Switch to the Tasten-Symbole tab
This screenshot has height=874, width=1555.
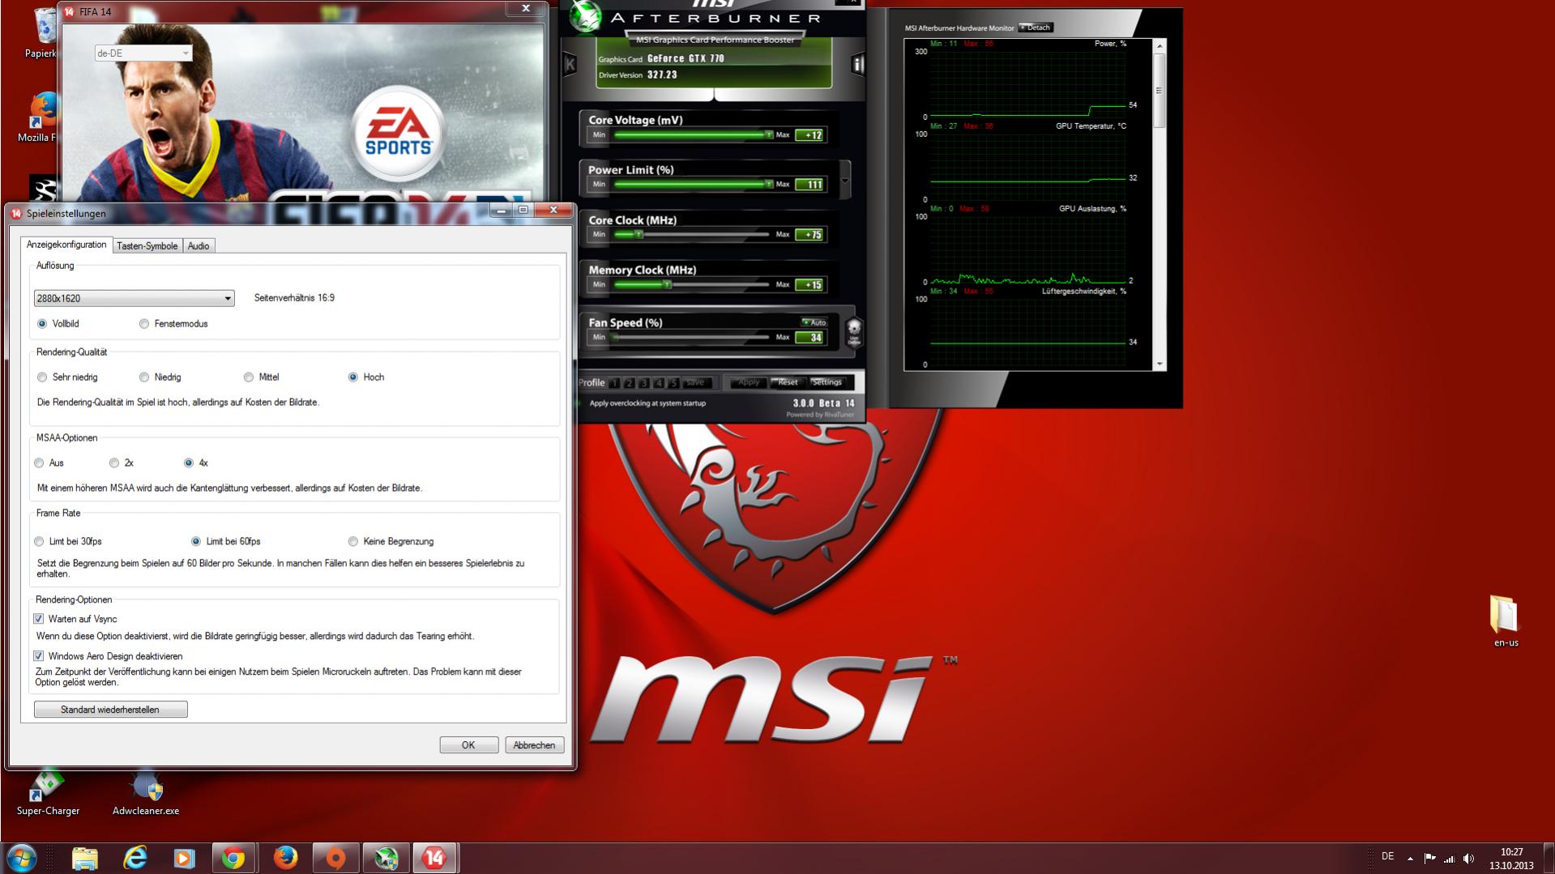(x=147, y=246)
